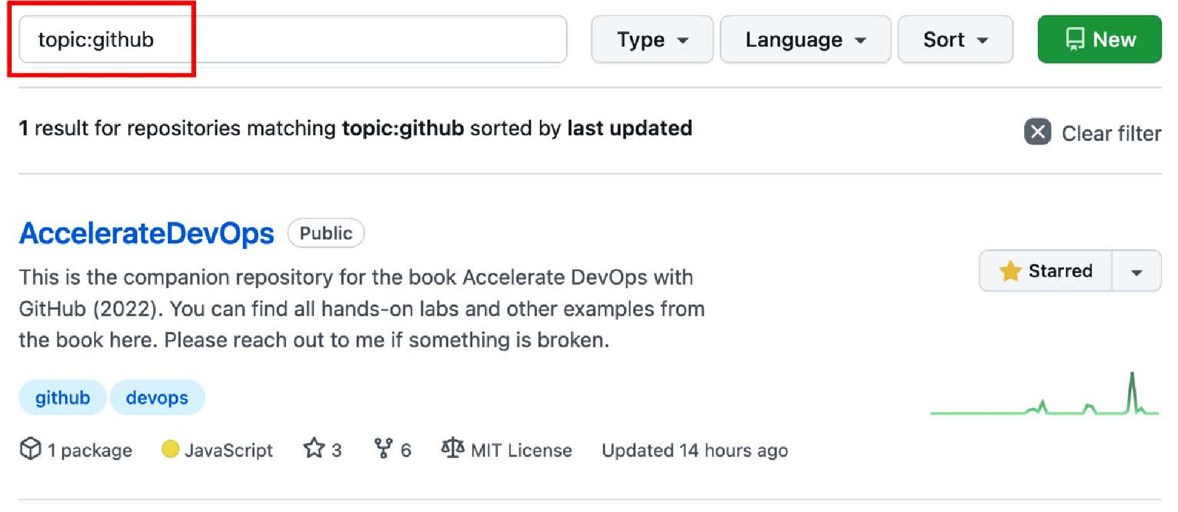The width and height of the screenshot is (1178, 512).
Task: Click the Clear filter text link
Action: 1111,133
